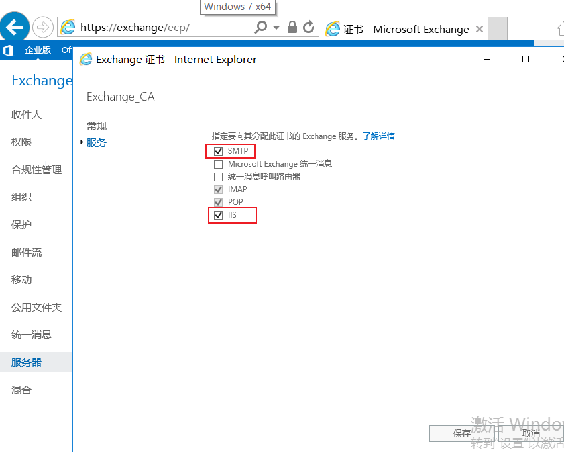
Task: Uncheck the SMTP service checkbox
Action: click(x=218, y=151)
